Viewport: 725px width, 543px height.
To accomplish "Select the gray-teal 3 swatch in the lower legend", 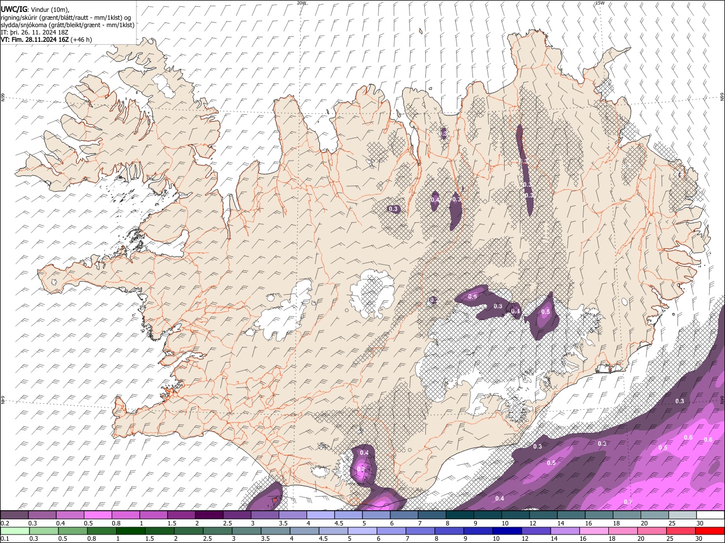I will click(x=246, y=531).
